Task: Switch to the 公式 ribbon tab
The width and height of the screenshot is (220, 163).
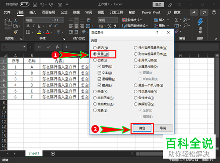Action: 64,12
